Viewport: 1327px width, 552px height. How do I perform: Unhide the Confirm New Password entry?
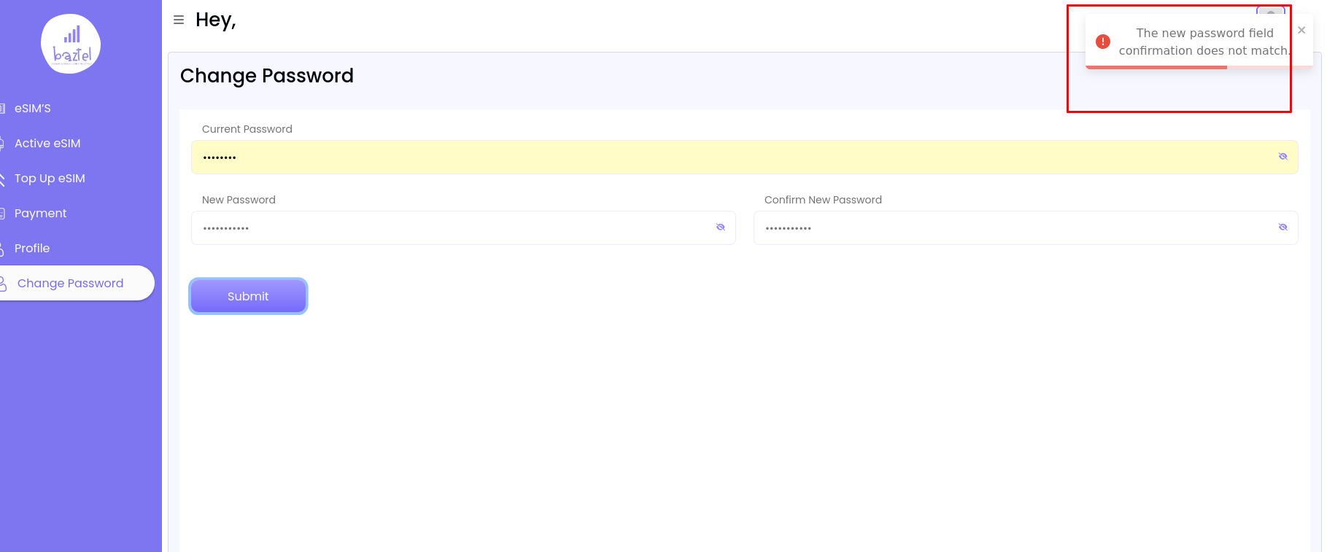[x=1282, y=228]
